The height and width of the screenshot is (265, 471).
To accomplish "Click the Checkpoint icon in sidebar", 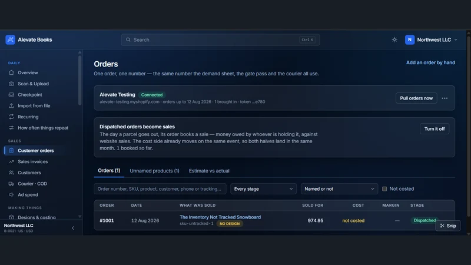I will point(11,95).
